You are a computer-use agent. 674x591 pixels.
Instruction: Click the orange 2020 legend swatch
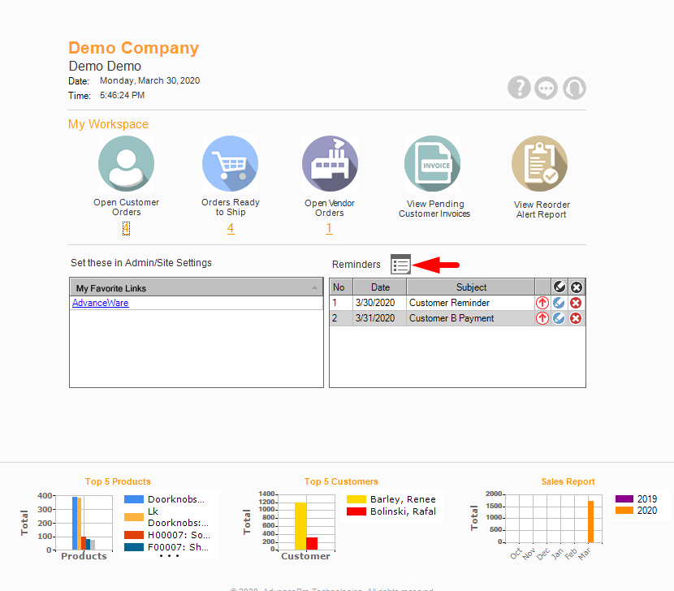pyautogui.click(x=624, y=511)
